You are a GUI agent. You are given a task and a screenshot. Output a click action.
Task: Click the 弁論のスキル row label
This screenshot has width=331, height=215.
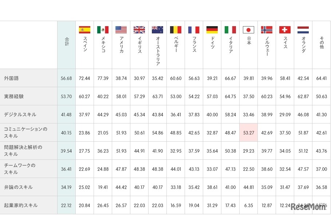point(18,187)
